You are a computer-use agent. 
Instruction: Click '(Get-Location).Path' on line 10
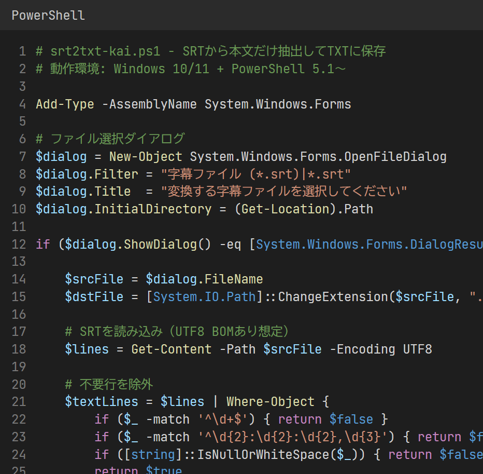(304, 209)
